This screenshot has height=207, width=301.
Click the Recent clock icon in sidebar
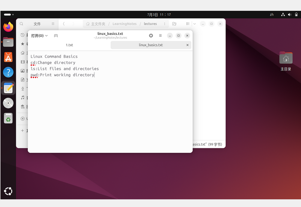(x=23, y=35)
